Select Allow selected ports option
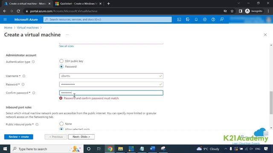The image size is (273, 153). tap(61, 129)
